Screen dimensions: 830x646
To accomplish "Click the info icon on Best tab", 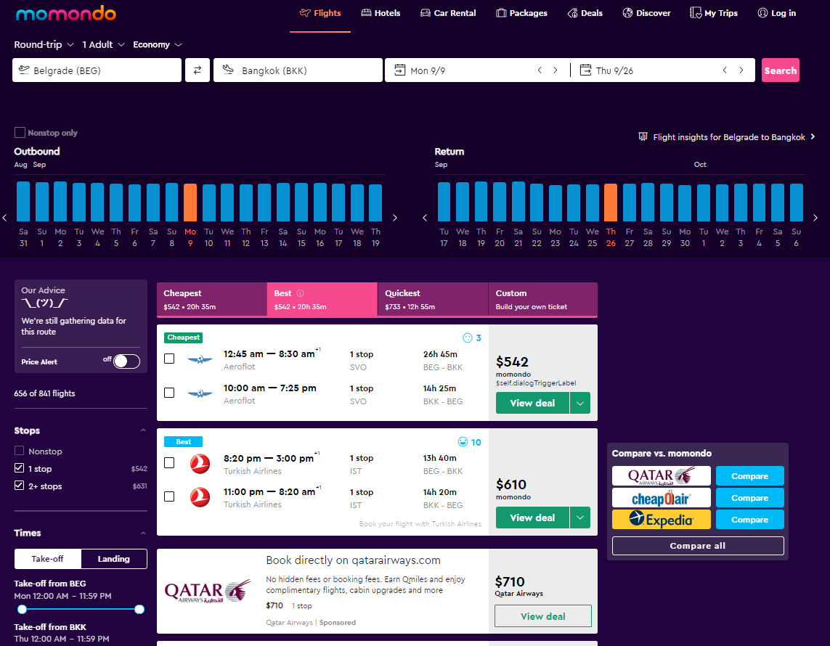I will (300, 293).
